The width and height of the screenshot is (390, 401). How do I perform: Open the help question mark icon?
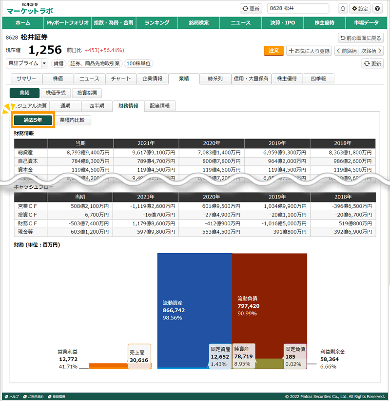coord(377,8)
